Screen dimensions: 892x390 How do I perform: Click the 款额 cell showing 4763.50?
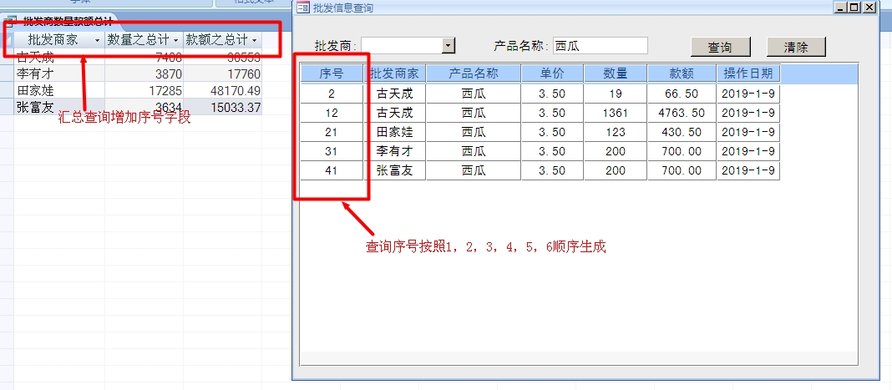pos(682,113)
